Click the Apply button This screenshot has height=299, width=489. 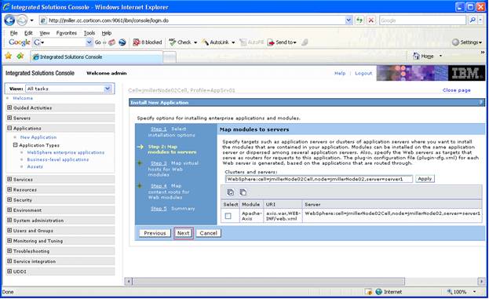click(425, 179)
